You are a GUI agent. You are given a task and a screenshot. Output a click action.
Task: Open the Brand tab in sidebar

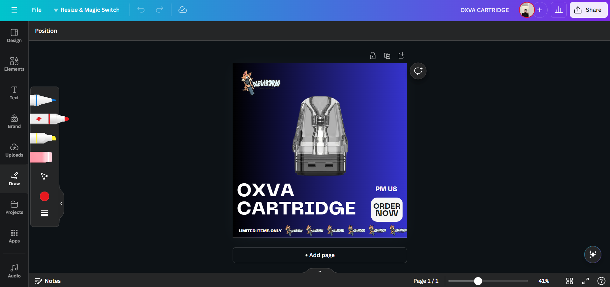click(14, 122)
